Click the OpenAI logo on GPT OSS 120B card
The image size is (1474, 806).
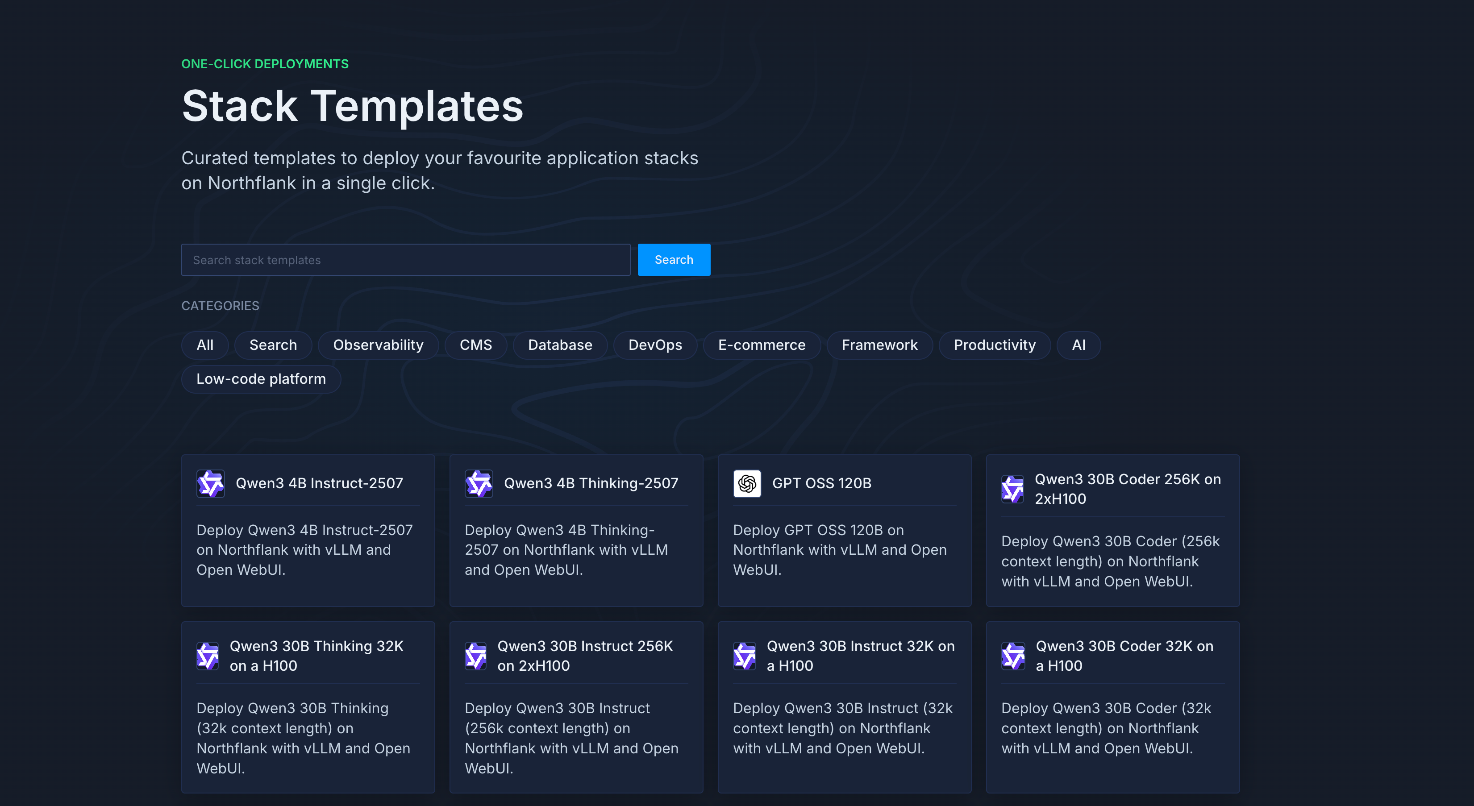(747, 483)
